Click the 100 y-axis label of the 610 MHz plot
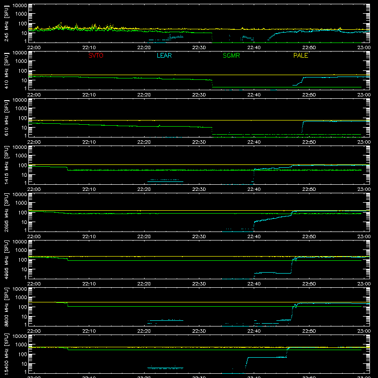This screenshot has width=378, height=378. [x=23, y=118]
